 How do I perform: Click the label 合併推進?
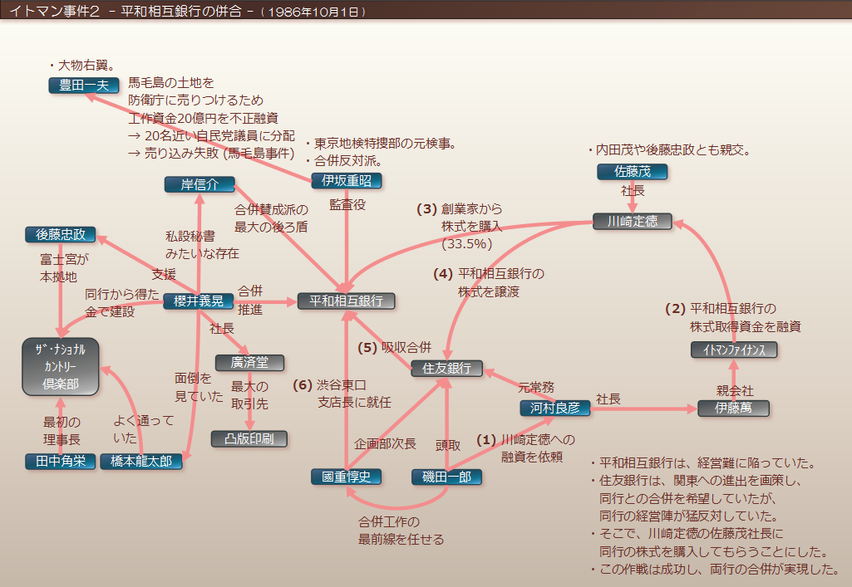250,300
